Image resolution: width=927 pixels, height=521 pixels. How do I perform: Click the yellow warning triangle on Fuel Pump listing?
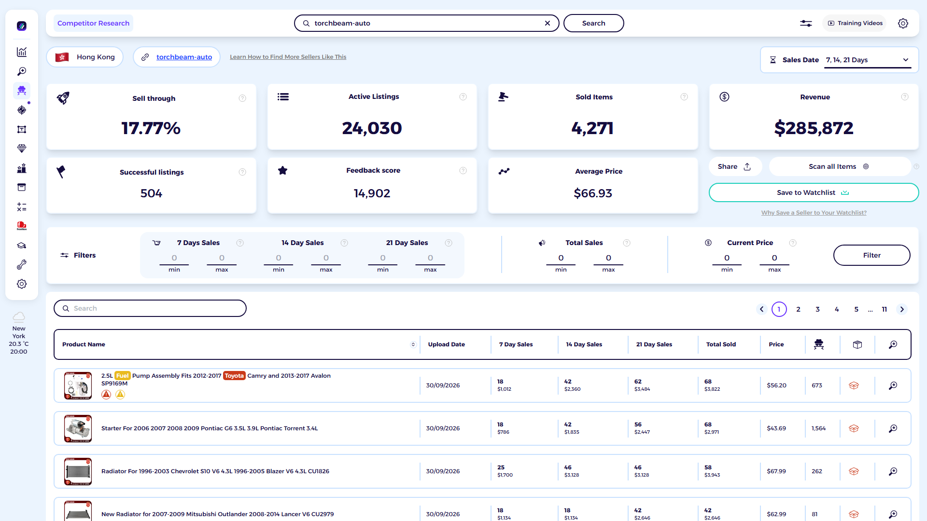point(120,395)
